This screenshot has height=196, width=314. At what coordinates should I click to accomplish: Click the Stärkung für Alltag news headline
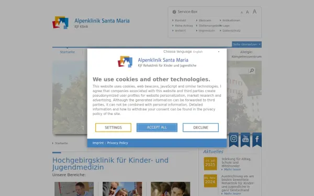[x=237, y=163]
